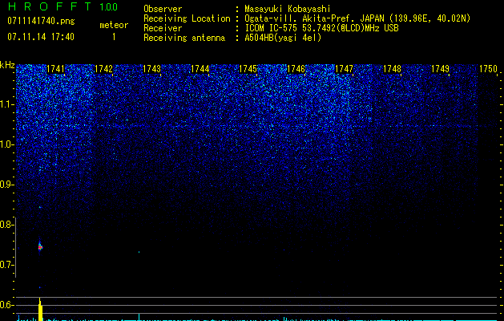Click the HROFFT 1.0.0 title text

(x=63, y=6)
